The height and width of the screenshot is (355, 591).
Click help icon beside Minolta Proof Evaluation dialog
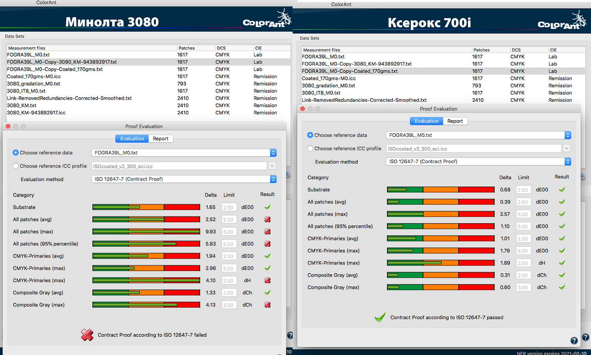(x=290, y=335)
